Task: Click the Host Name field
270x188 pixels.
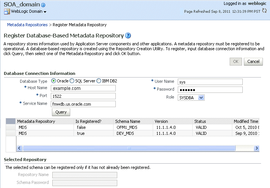Action: click(x=83, y=88)
